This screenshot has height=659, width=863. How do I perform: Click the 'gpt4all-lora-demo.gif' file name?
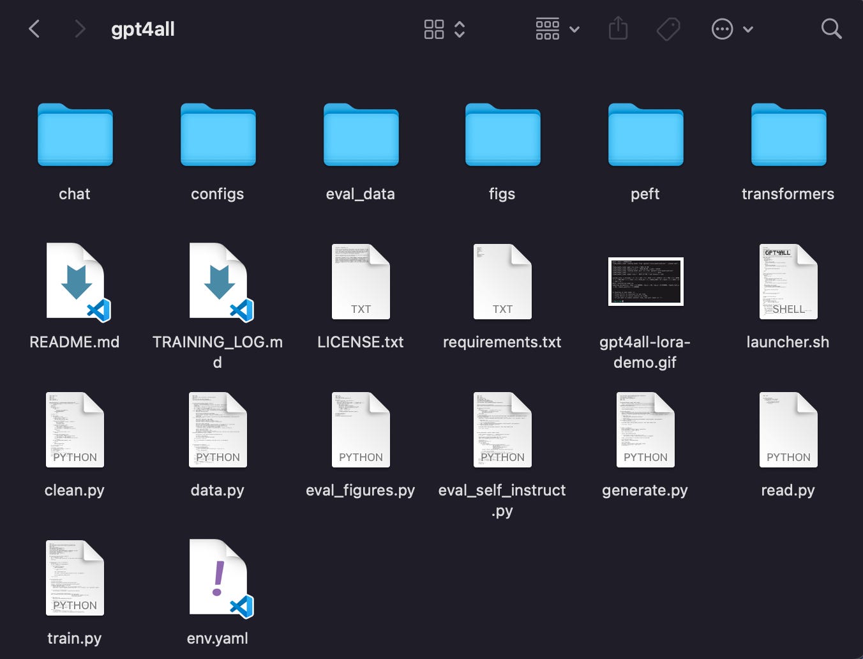point(645,352)
